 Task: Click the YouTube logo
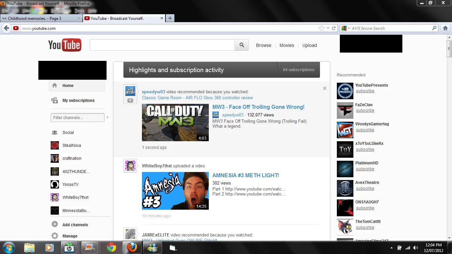coord(65,45)
